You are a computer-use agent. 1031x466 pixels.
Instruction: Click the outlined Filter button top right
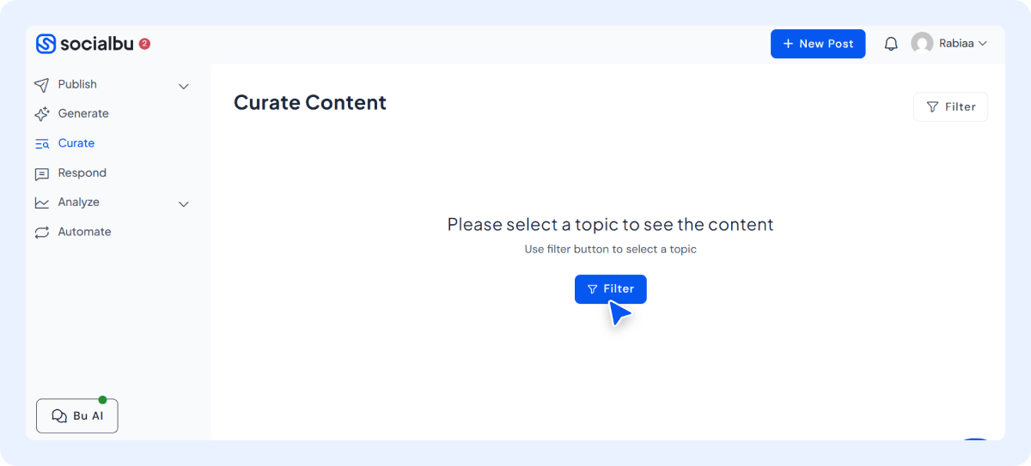(x=950, y=107)
